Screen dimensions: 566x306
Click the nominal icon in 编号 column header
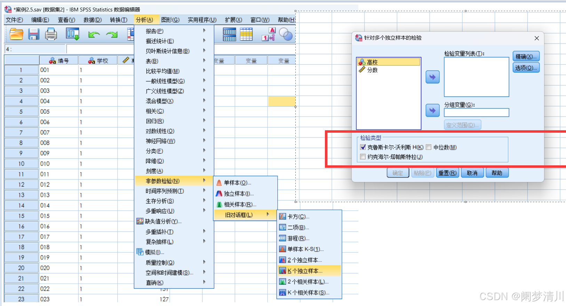tap(53, 61)
